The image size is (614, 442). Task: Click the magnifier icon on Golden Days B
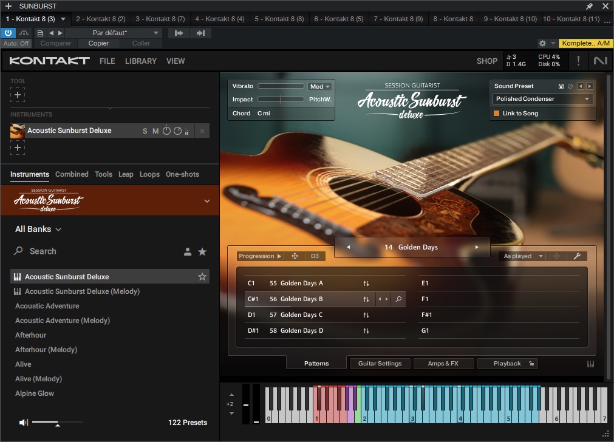(x=398, y=299)
